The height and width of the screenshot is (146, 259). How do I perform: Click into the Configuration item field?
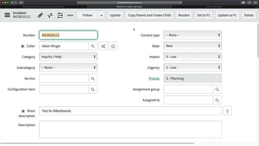[64, 89]
